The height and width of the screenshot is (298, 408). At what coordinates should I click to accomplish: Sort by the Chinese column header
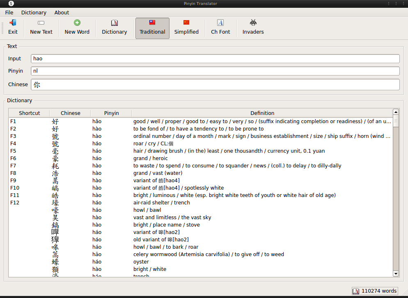click(x=70, y=113)
